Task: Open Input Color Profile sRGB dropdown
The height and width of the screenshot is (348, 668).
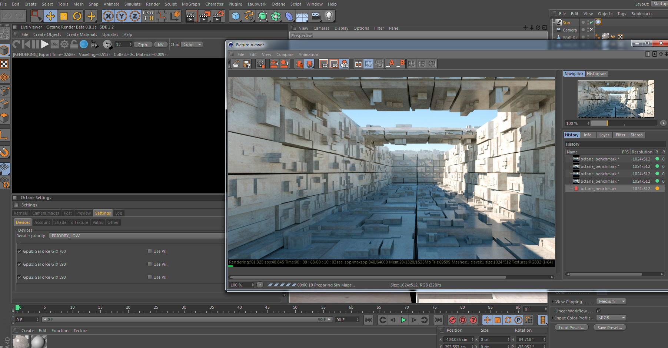Action: click(611, 318)
